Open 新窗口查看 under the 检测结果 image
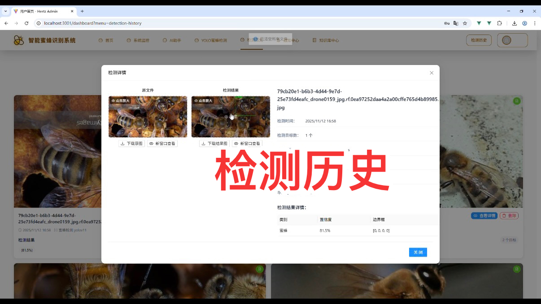Screen dimensions: 541x304 [x=247, y=143]
